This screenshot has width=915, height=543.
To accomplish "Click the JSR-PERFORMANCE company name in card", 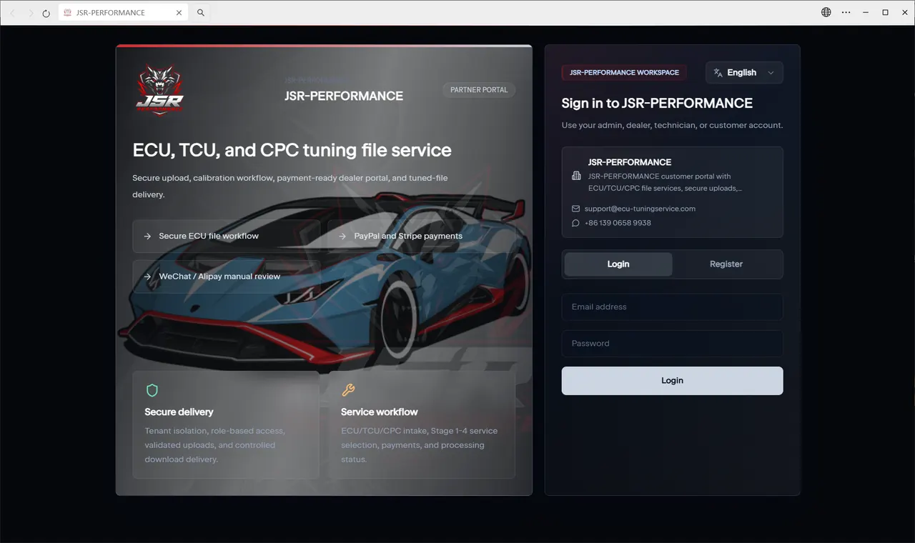I will (x=630, y=162).
